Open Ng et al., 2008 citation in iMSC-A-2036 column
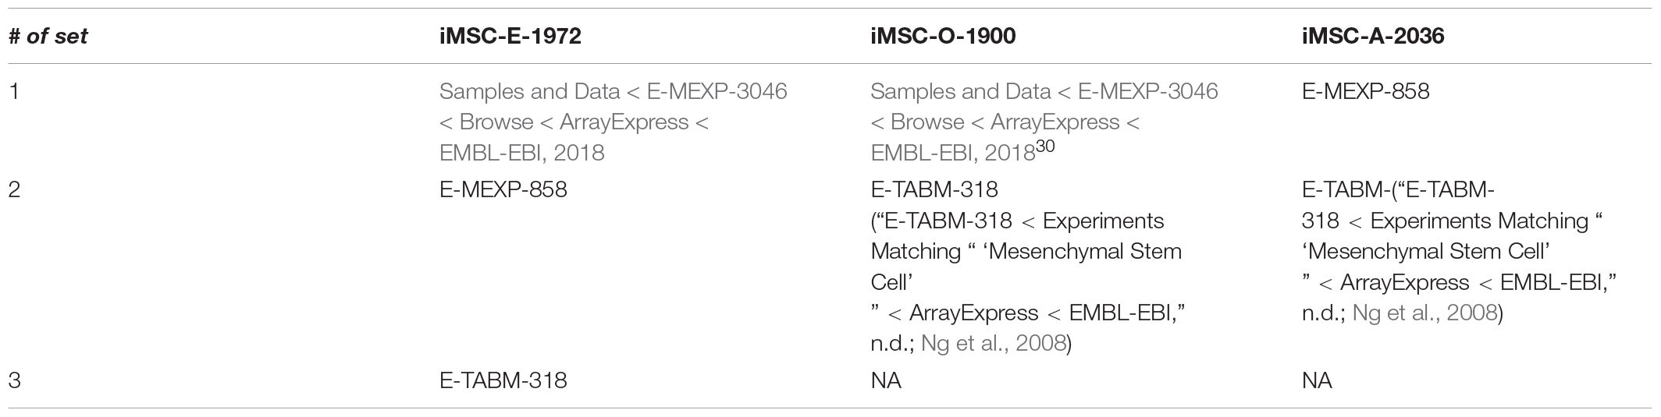This screenshot has height=417, width=1661. click(x=1424, y=313)
